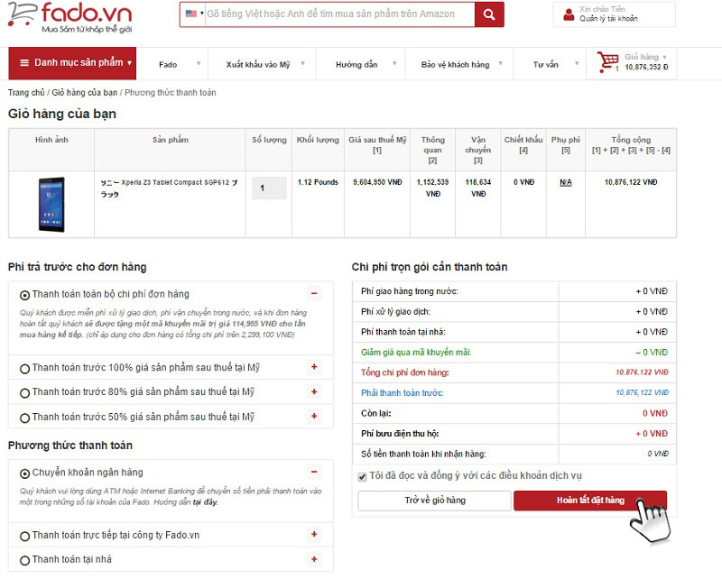Open the Bảo vệ khách hàng menu
This screenshot has width=722, height=579.
(455, 64)
